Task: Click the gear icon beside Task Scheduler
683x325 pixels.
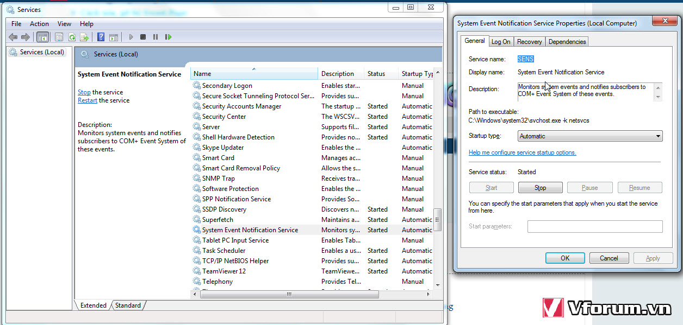Action: pos(197,251)
